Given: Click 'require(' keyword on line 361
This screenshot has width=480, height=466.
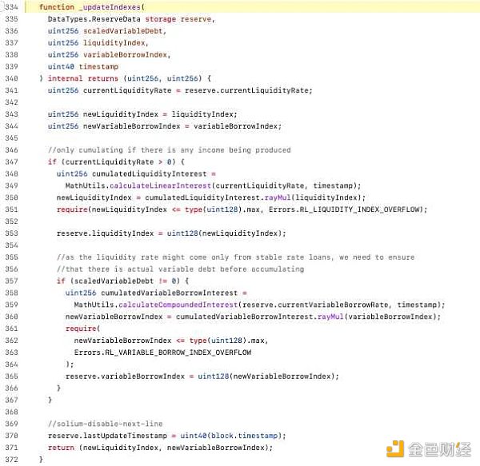Looking at the screenshot, I should click(82, 329).
